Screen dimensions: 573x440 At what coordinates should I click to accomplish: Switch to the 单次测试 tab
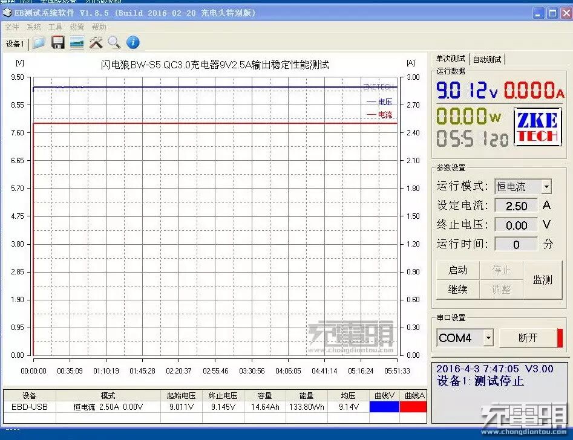450,59
